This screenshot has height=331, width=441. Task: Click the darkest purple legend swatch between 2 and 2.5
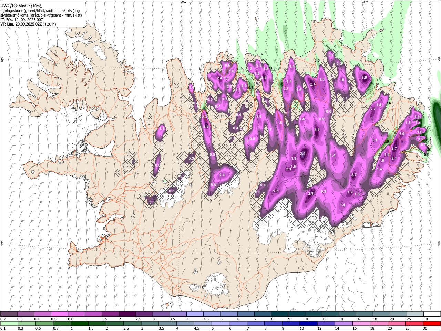(x=127, y=314)
